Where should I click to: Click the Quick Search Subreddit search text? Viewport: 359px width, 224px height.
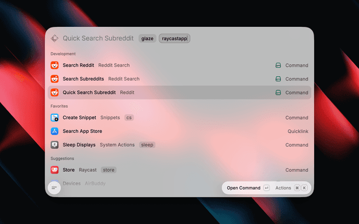[x=98, y=38]
